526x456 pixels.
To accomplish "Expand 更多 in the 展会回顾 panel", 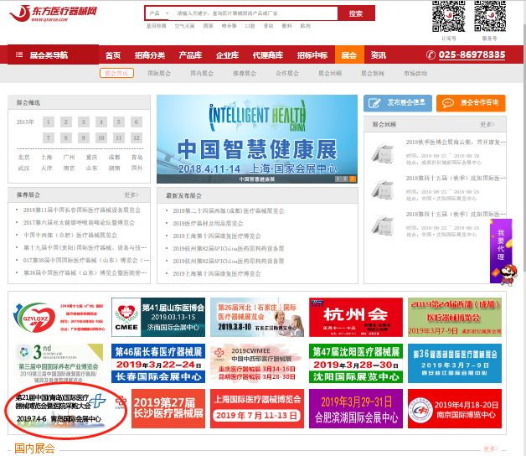I will point(487,125).
